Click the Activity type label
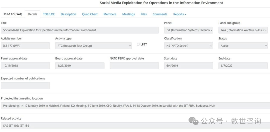Screen dimensions: 270x132 pos(63,38)
